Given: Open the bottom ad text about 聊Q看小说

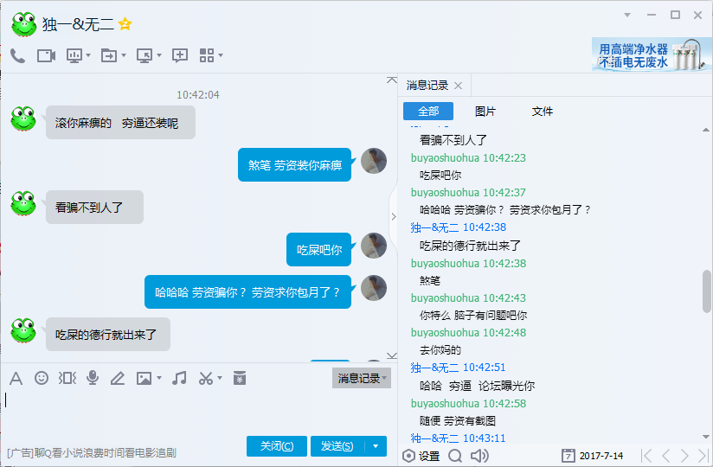Looking at the screenshot, I should (92, 452).
